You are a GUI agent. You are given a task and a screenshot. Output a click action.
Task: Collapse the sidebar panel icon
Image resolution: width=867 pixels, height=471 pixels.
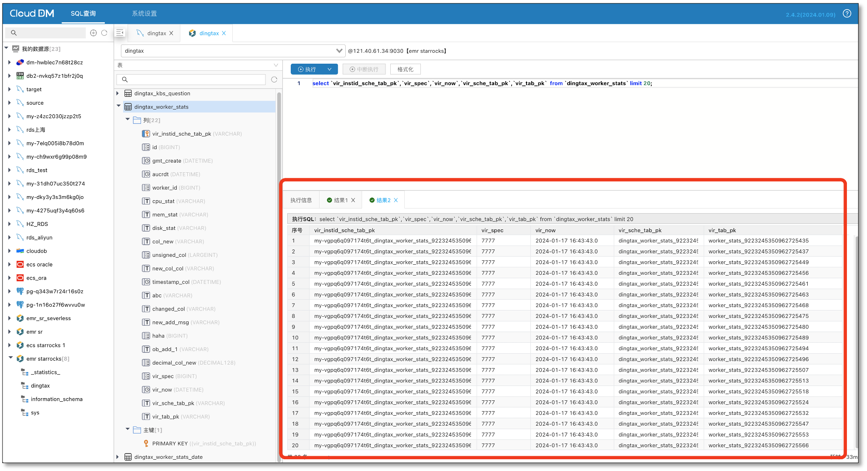(x=120, y=33)
